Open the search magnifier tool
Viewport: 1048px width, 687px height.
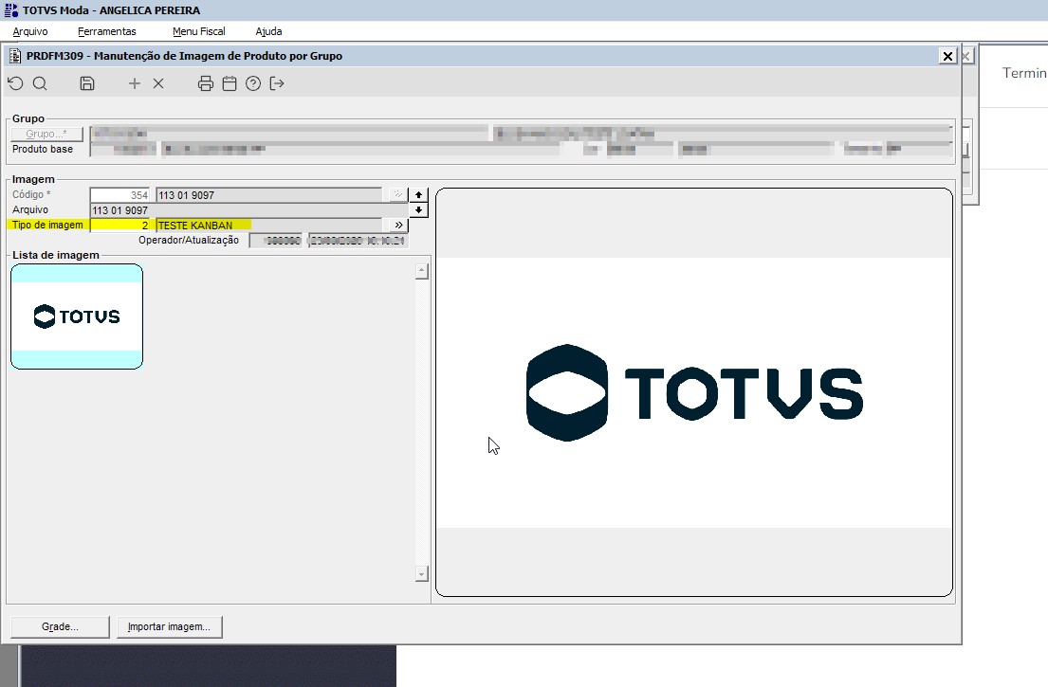pos(40,83)
